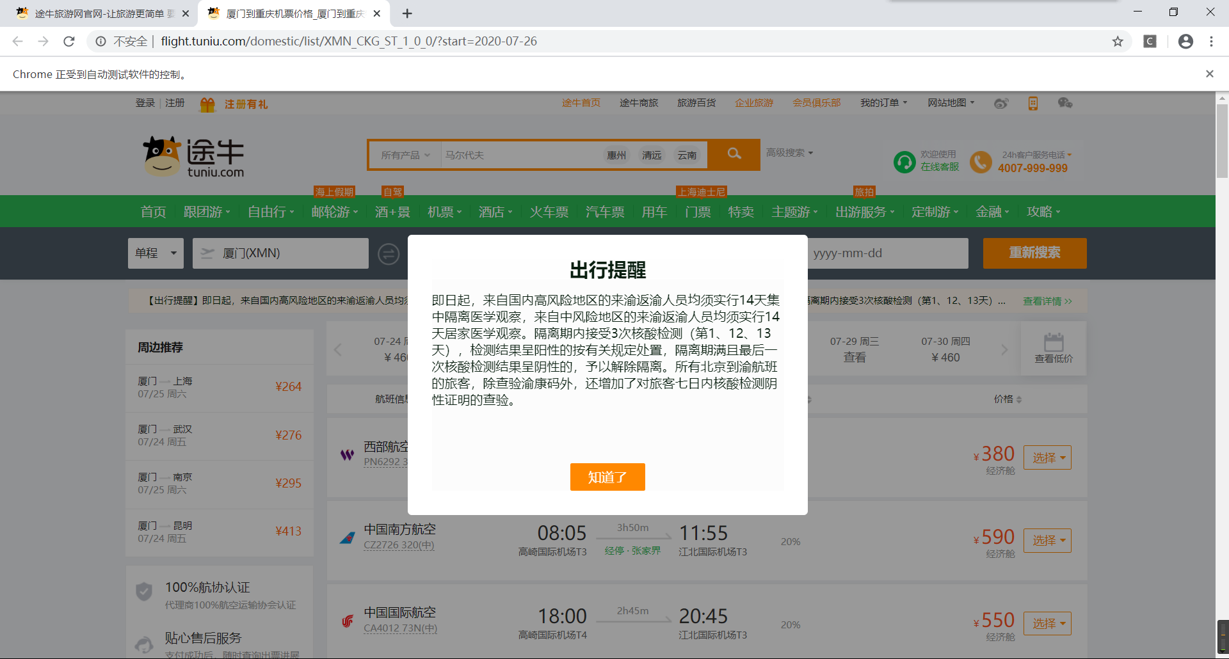The width and height of the screenshot is (1229, 659).
Task: Click the 会员俱乐部 link
Action: (x=817, y=103)
